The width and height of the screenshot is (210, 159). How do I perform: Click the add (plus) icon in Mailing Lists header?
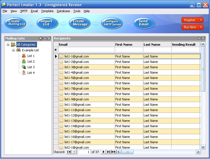(41, 38)
